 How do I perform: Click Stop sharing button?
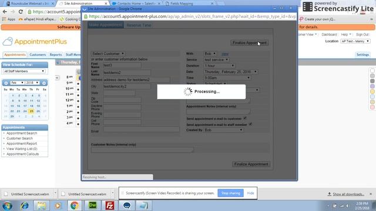[x=230, y=193]
